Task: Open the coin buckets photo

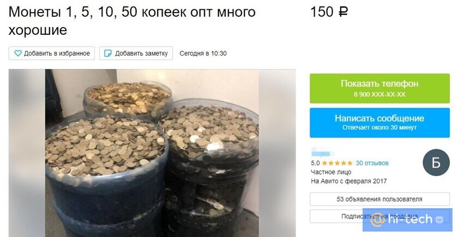Action: 152,153
